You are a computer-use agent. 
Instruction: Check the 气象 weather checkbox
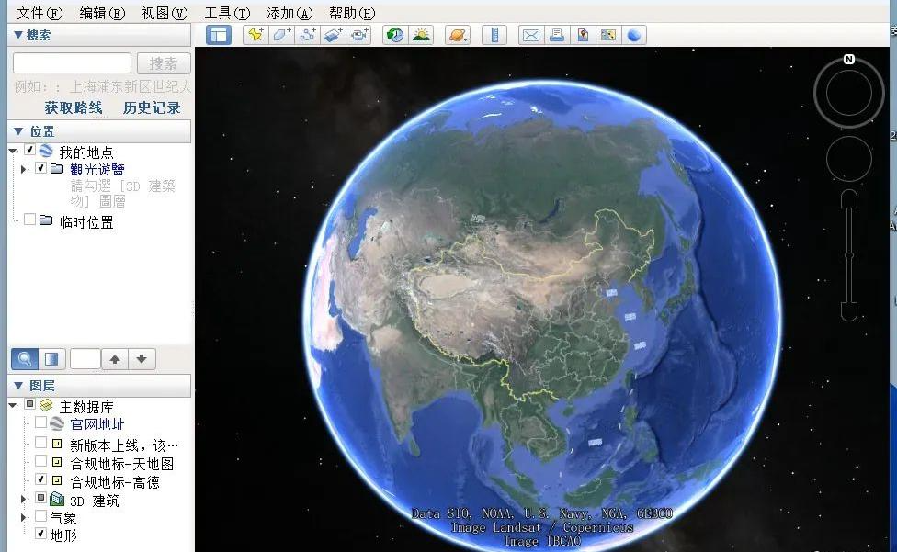(40, 516)
